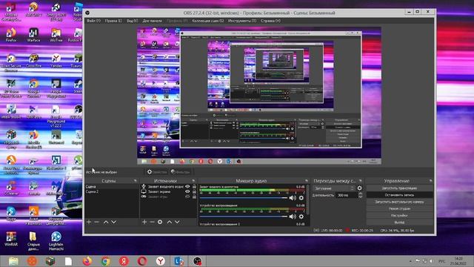Screen dimensions: 474x267
Task: Move scene down in the Scenes list
Action: (113, 222)
